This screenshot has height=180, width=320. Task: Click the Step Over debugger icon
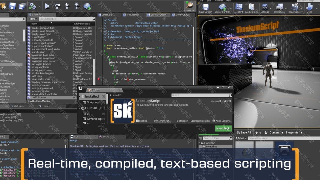(57, 6)
